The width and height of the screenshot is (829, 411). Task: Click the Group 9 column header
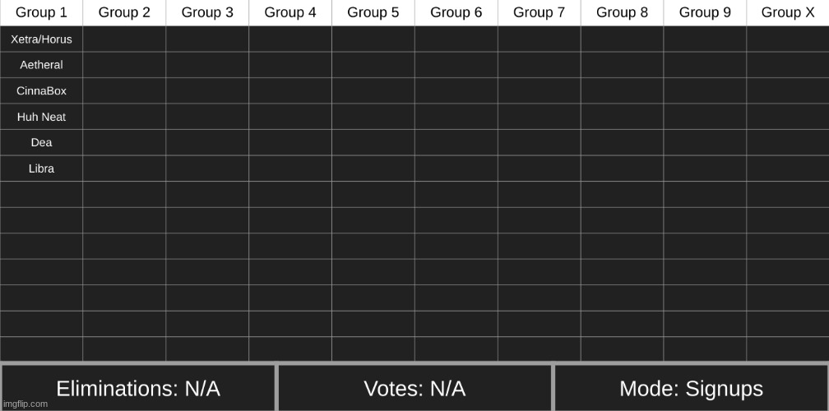(x=705, y=12)
